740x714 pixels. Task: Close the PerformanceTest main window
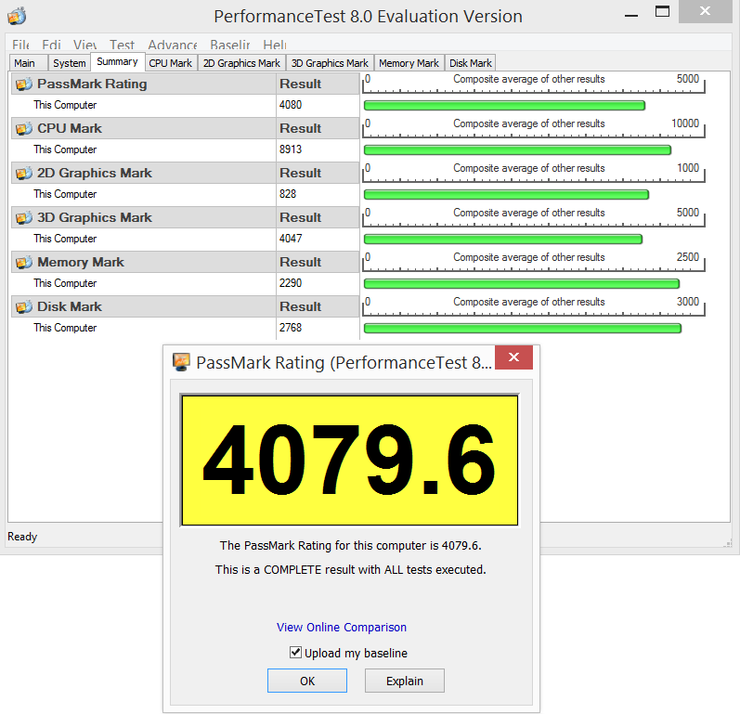705,11
